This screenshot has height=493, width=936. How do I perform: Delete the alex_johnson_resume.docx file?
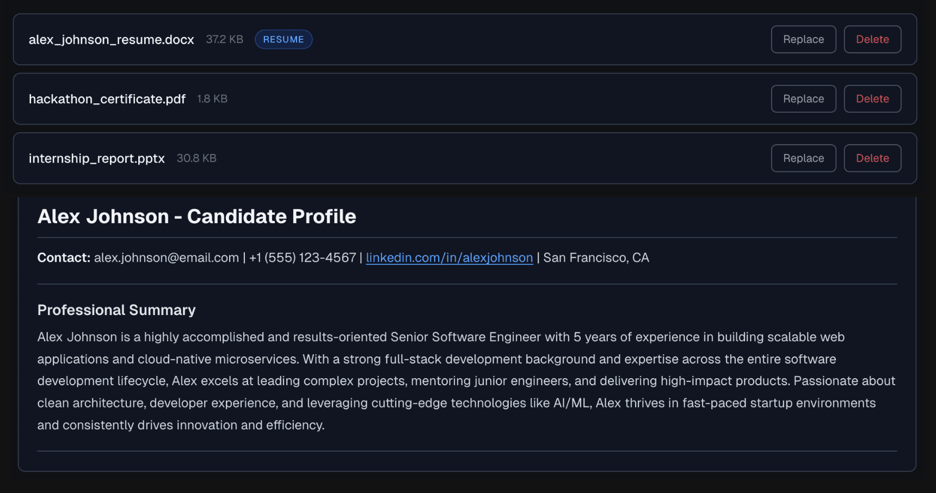872,39
